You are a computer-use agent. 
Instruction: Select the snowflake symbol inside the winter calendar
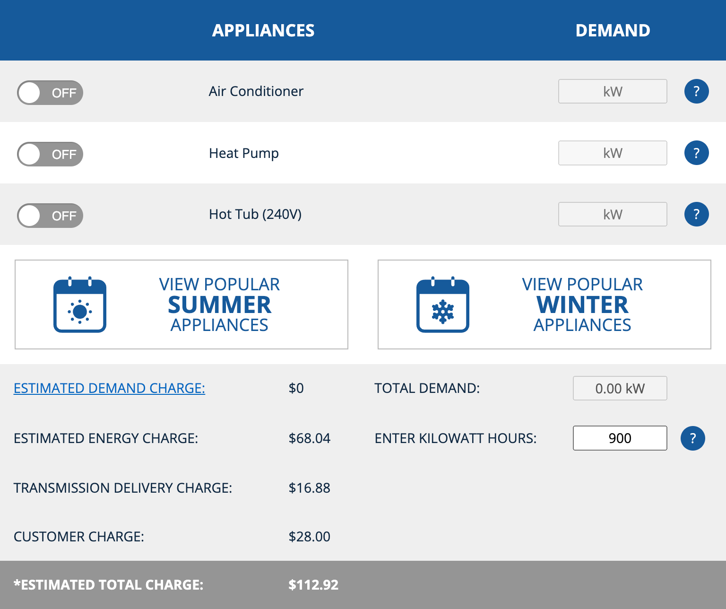(442, 311)
